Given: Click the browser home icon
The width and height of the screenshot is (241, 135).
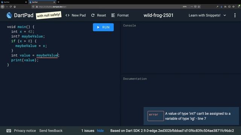Looking at the screenshot, I should coord(15,7).
